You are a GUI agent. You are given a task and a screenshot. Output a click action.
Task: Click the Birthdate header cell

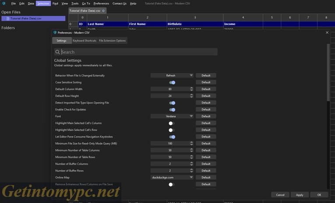coord(195,24)
